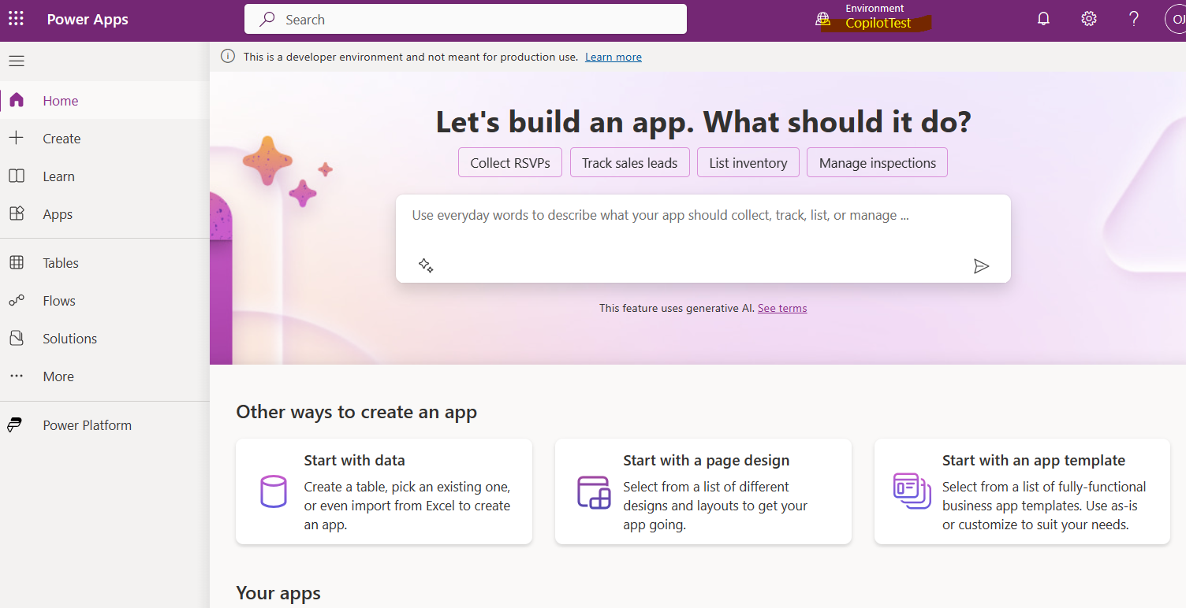The image size is (1186, 608).
Task: Open the settings gear icon
Action: point(1089,19)
